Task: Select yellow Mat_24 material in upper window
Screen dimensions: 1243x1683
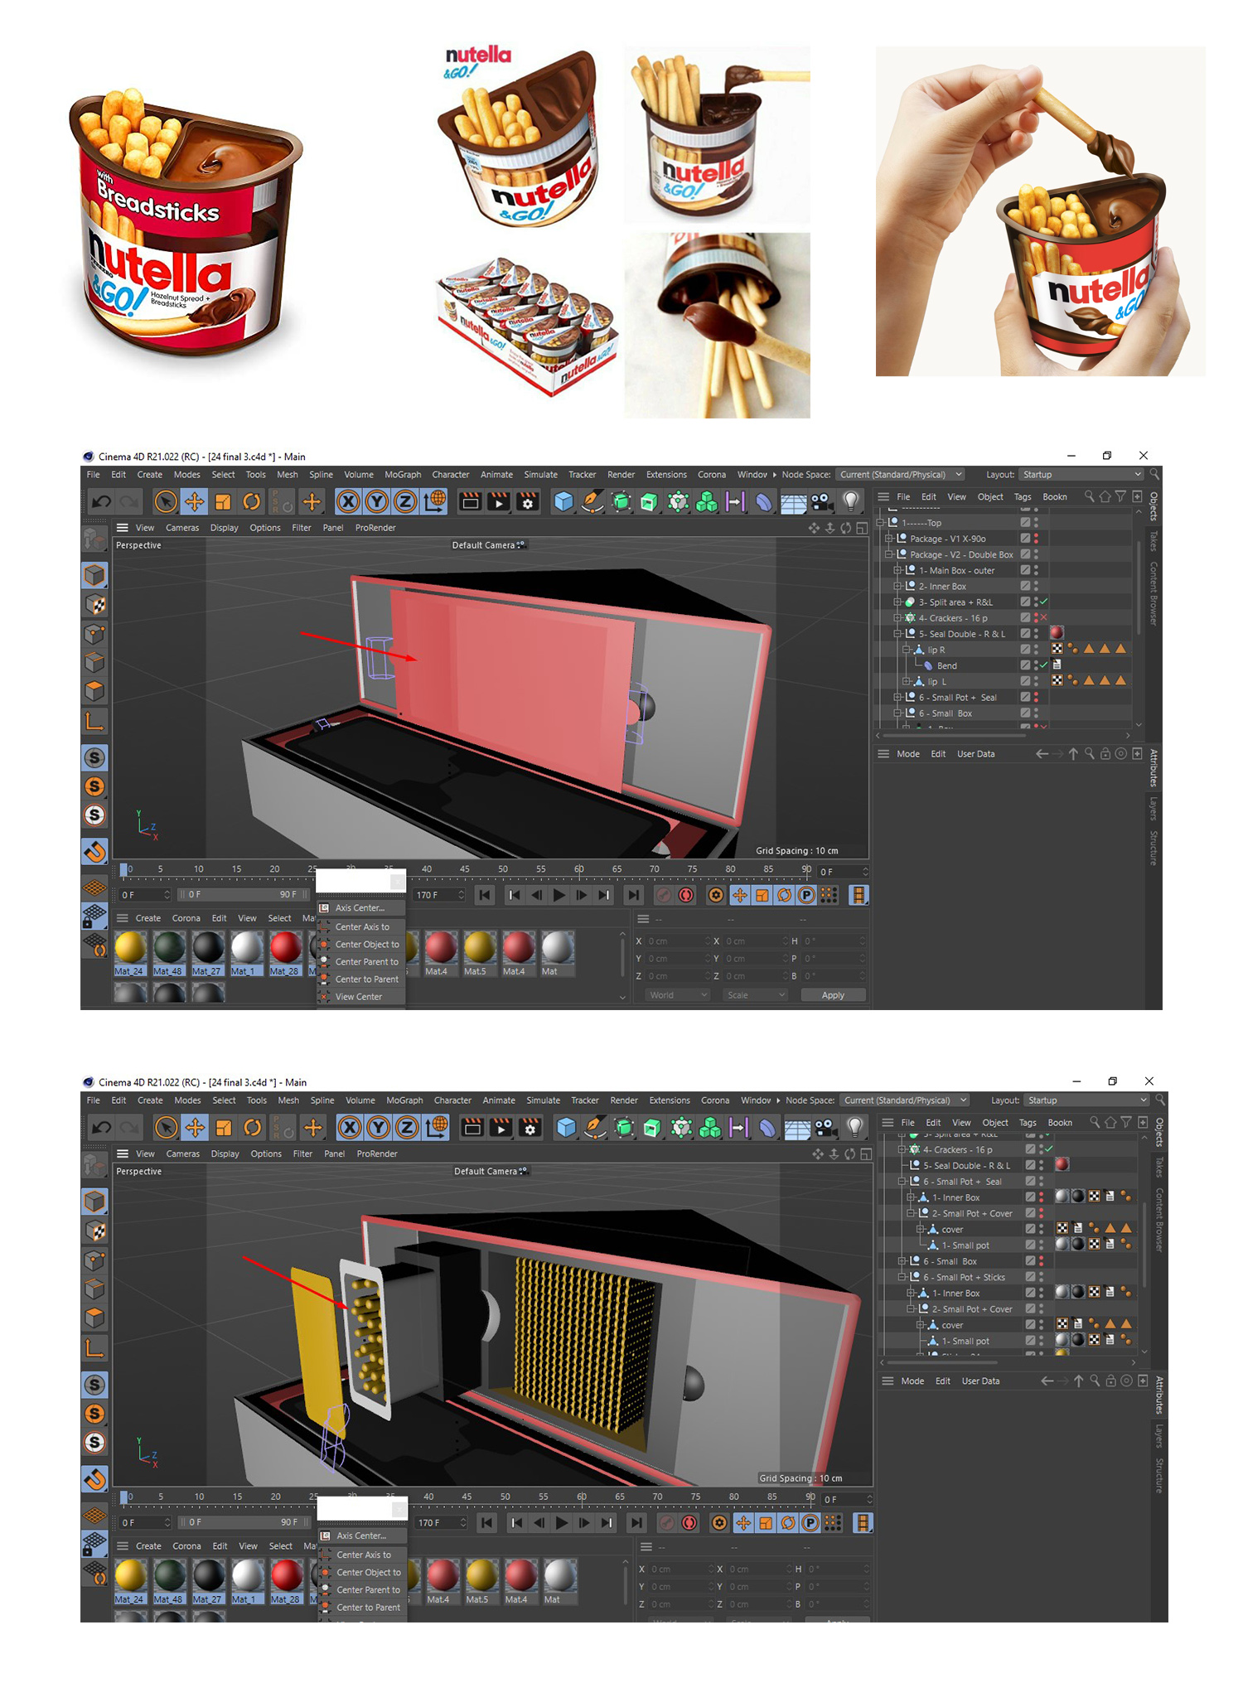Action: click(x=129, y=952)
